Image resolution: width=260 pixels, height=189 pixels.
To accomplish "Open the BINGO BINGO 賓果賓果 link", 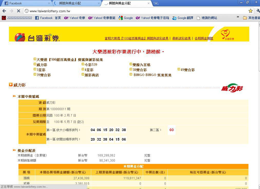I will pos(152,75).
